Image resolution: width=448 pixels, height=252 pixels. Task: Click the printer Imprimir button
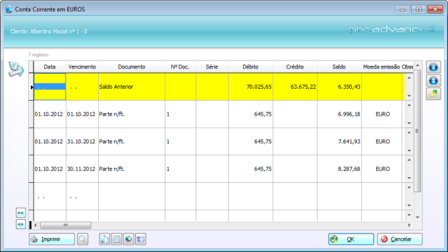[51, 239]
